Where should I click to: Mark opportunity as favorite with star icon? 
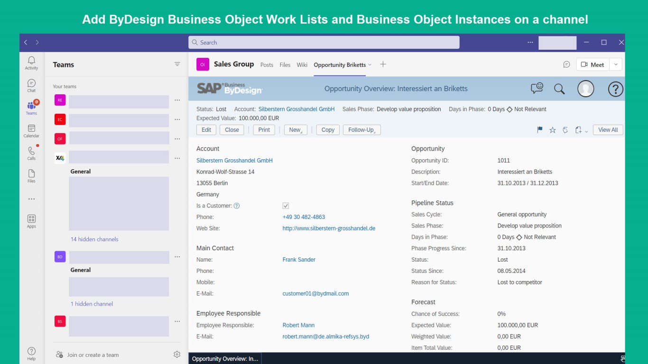coord(553,130)
